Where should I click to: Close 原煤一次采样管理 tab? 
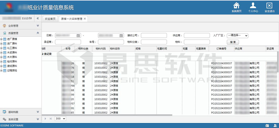click(x=85, y=19)
